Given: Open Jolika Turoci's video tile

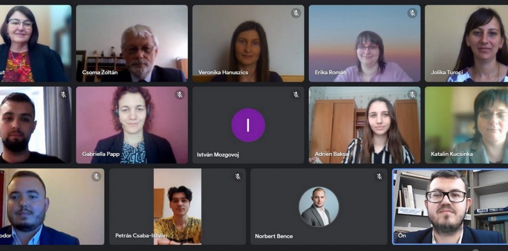Looking at the screenshot, I should pyautogui.click(x=466, y=43).
